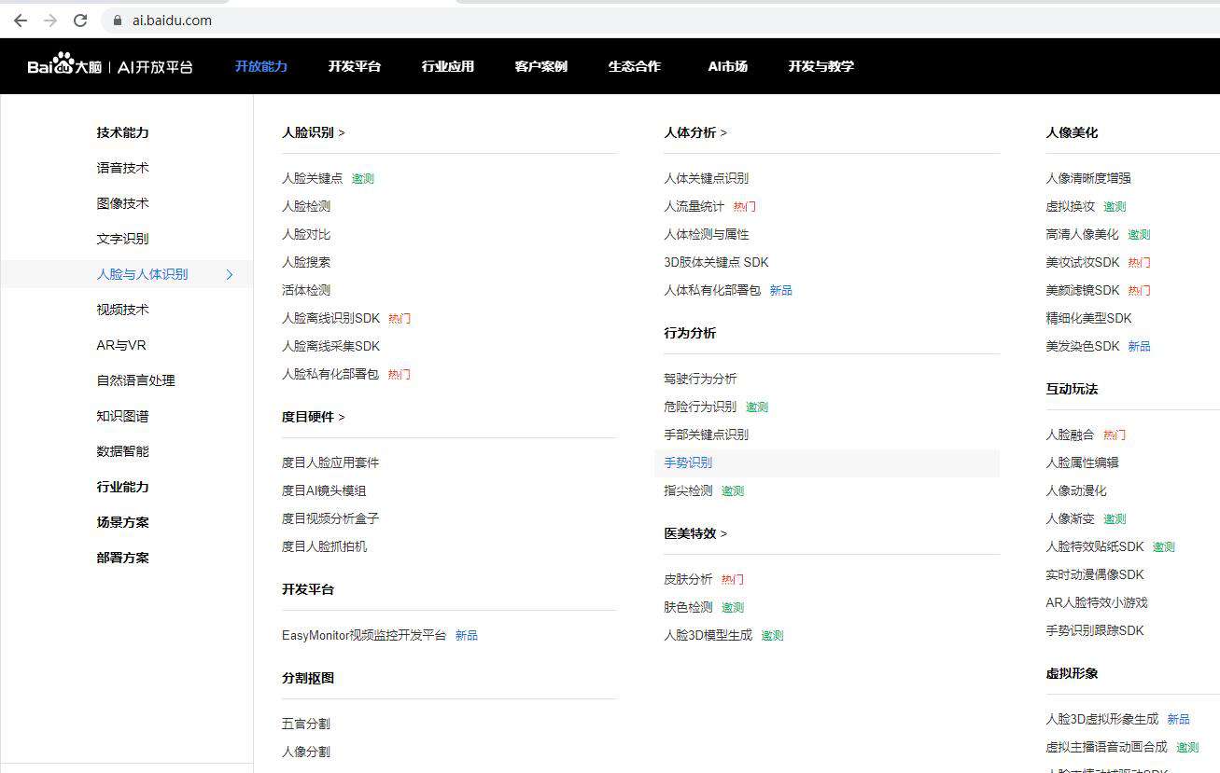Viewport: 1220px width, 773px height.
Task: Reload the page with refresh icon
Action: (x=80, y=20)
